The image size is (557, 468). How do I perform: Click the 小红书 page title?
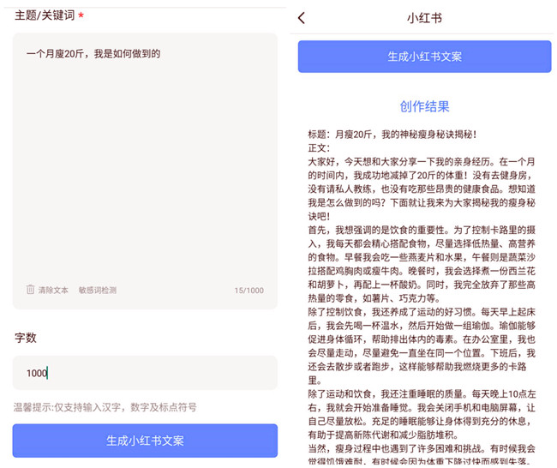point(424,18)
